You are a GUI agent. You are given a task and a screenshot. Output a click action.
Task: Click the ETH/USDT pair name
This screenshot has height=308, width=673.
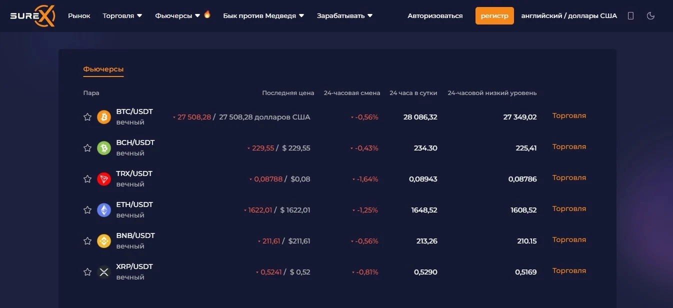[x=134, y=204]
